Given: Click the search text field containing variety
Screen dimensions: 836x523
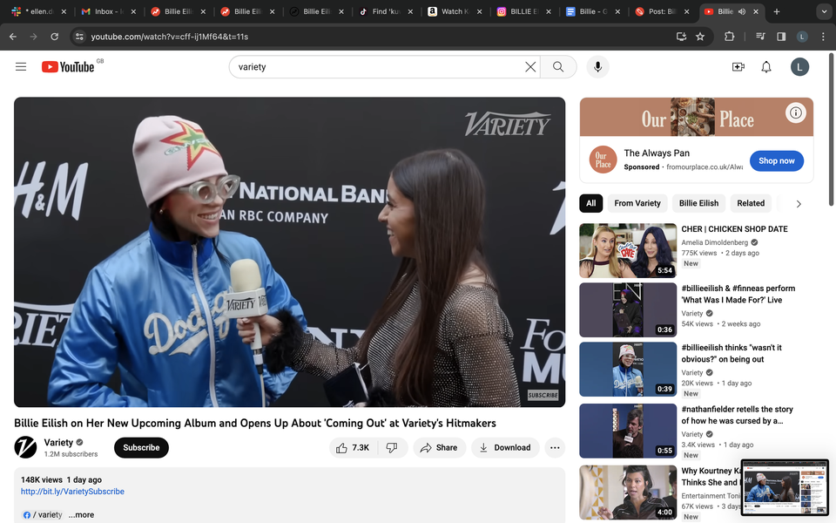Looking at the screenshot, I should point(379,67).
